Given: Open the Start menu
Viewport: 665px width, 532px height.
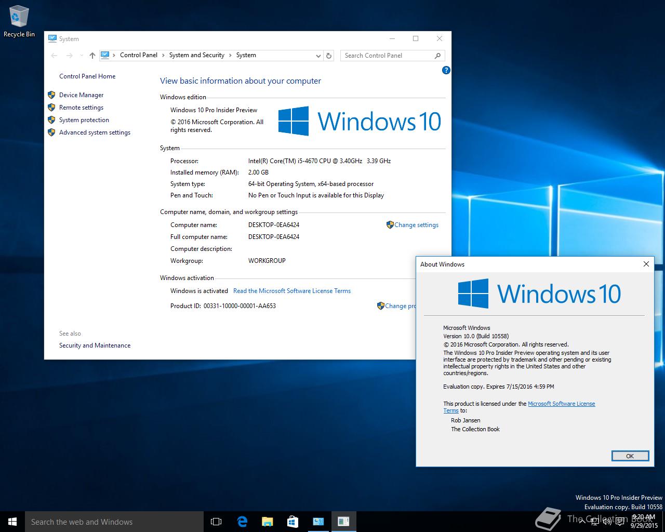Looking at the screenshot, I should [12, 522].
